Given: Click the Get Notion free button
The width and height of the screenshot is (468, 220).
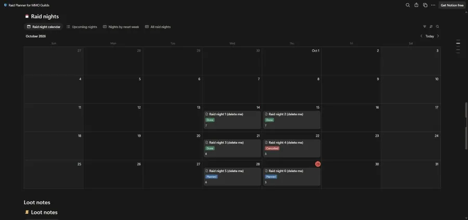Looking at the screenshot, I should click(x=452, y=5).
